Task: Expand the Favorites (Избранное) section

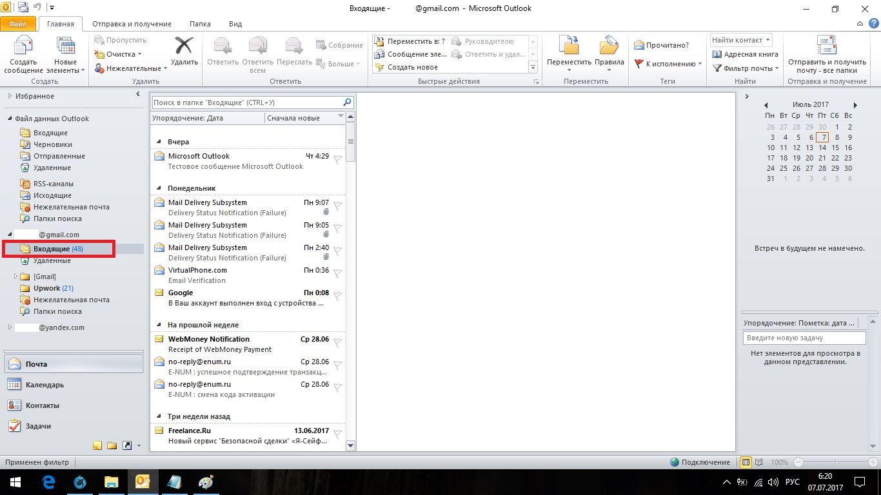Action: coord(10,96)
